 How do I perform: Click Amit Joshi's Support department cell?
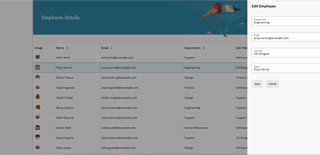point(209,58)
